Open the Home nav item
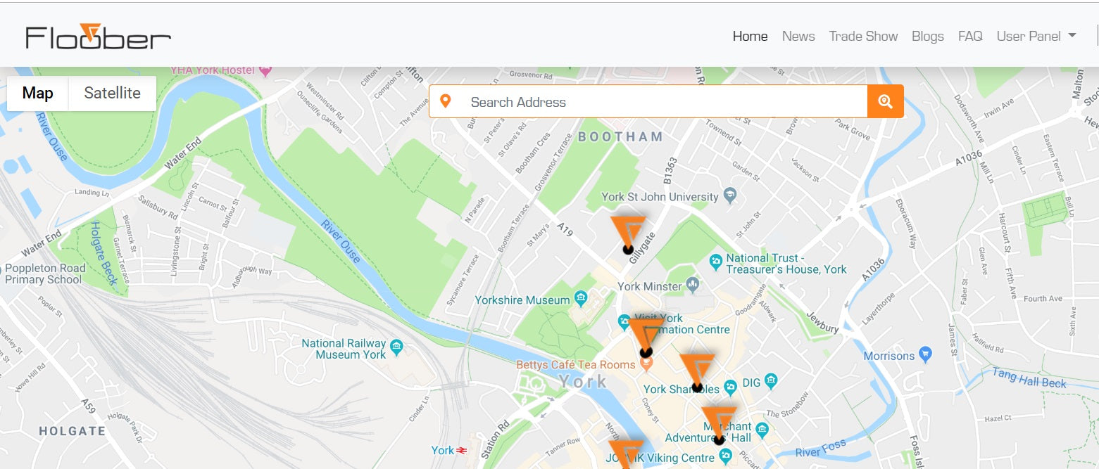The height and width of the screenshot is (469, 1099). [750, 37]
